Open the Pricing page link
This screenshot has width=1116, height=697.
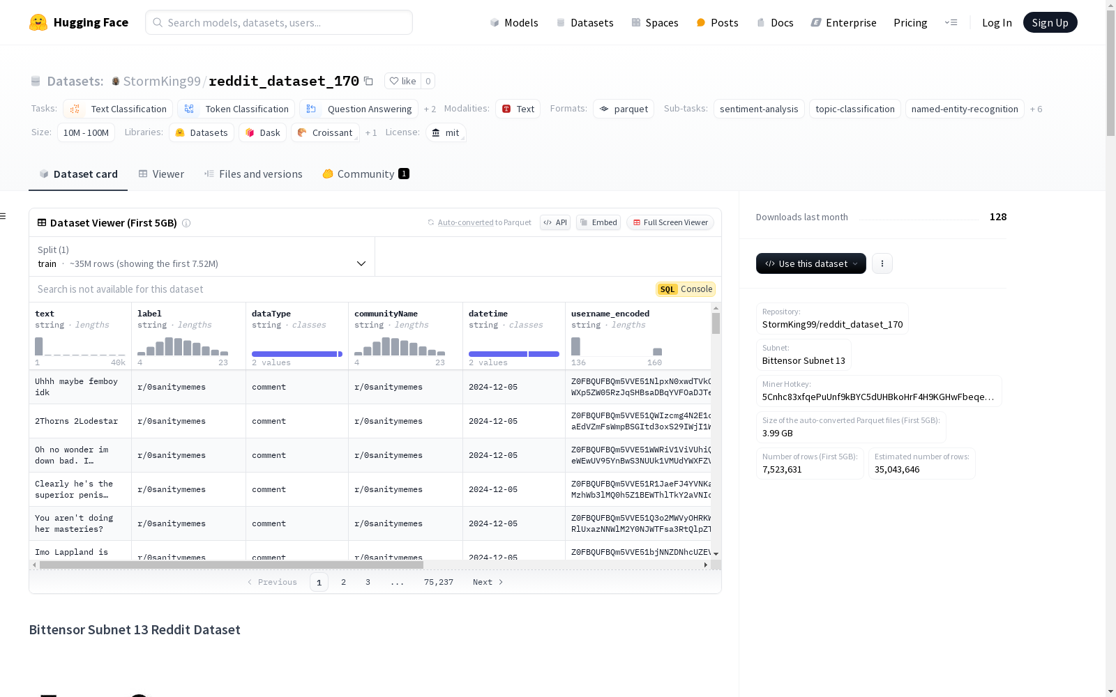[910, 23]
